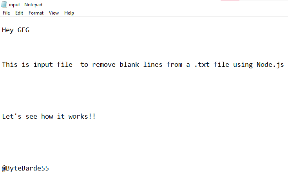Click the blank line below 'Hey GFG'

[x=144, y=48]
